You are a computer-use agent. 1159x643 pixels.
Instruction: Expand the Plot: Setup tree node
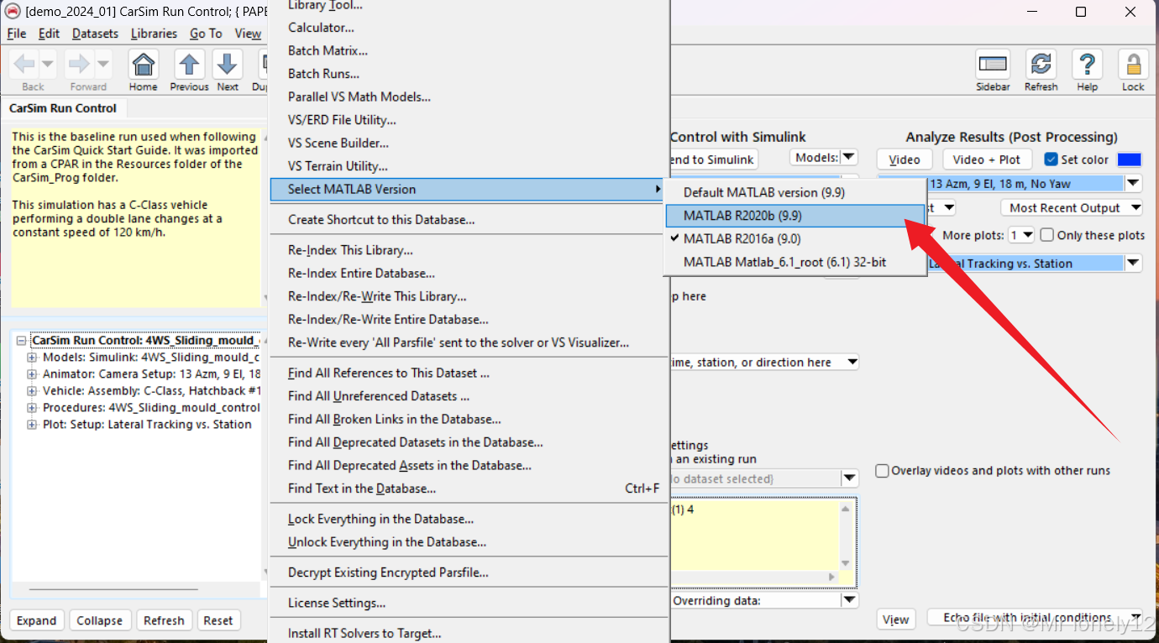(33, 425)
